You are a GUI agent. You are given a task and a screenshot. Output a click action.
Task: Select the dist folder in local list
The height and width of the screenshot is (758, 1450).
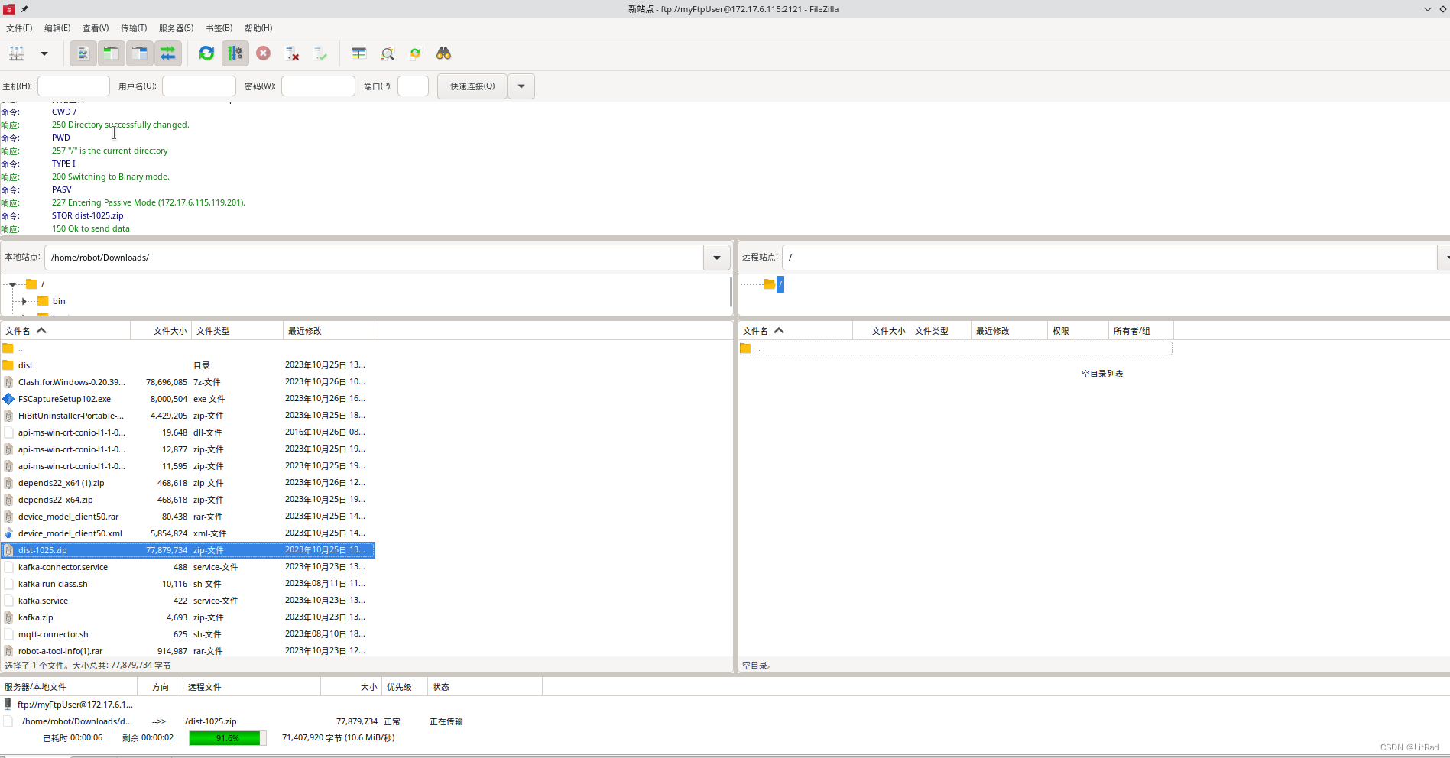click(x=188, y=365)
